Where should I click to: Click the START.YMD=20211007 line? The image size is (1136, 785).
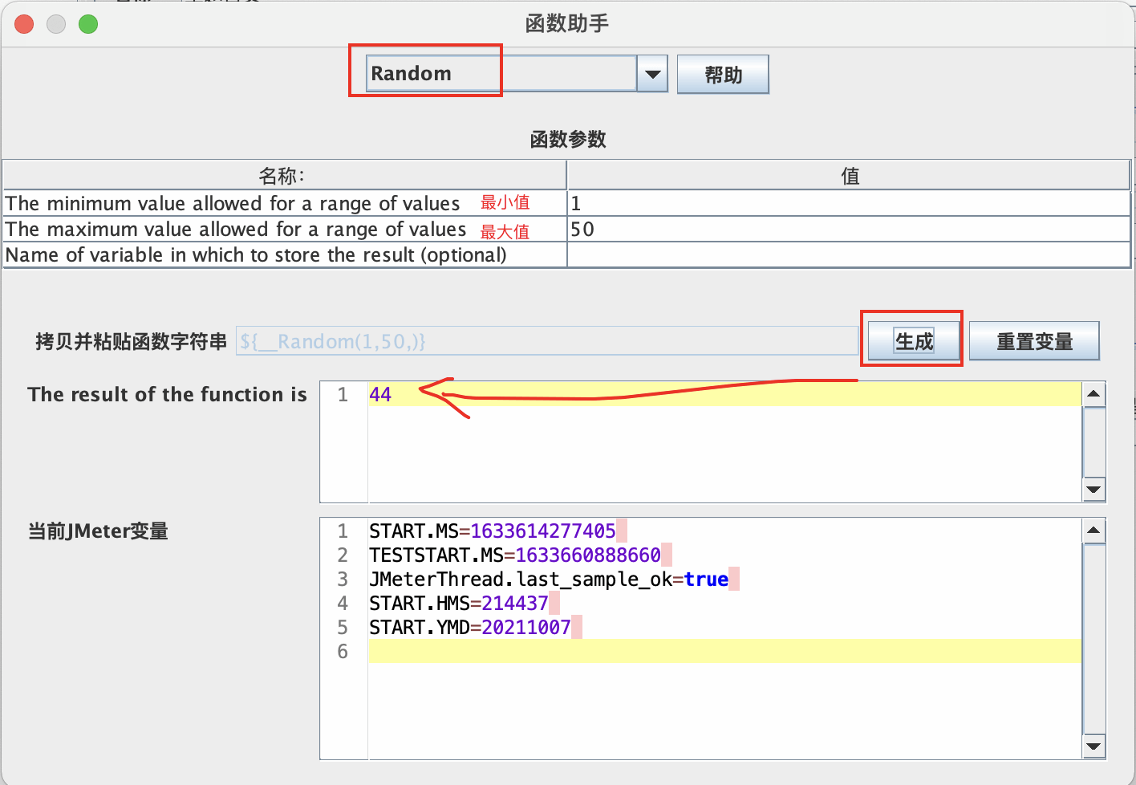click(469, 627)
